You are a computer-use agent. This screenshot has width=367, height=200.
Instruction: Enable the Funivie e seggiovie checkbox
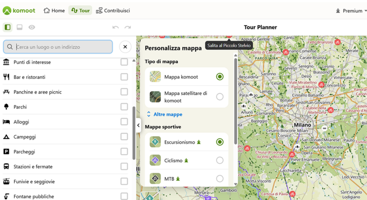pyautogui.click(x=124, y=181)
